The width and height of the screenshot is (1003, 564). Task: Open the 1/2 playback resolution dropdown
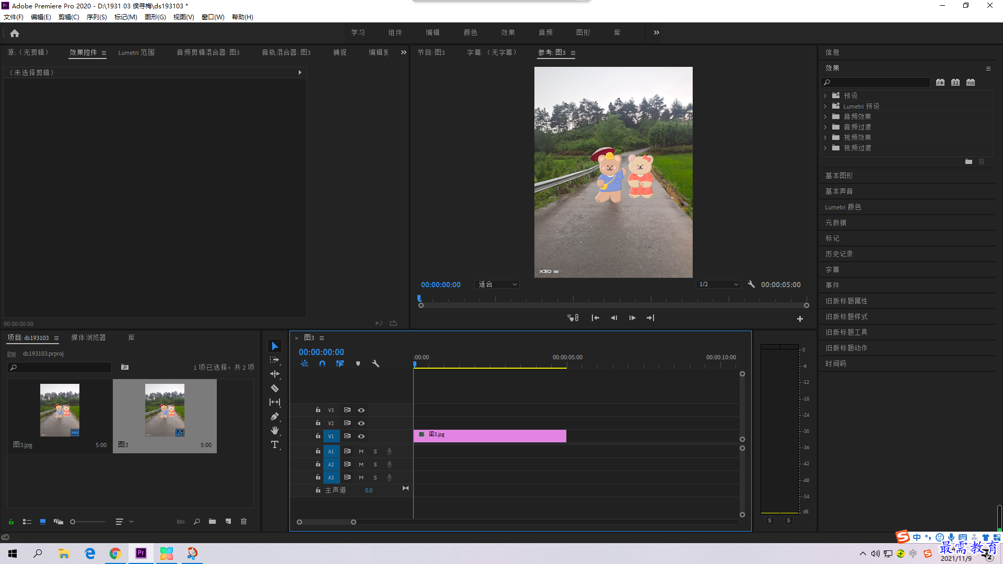point(719,284)
